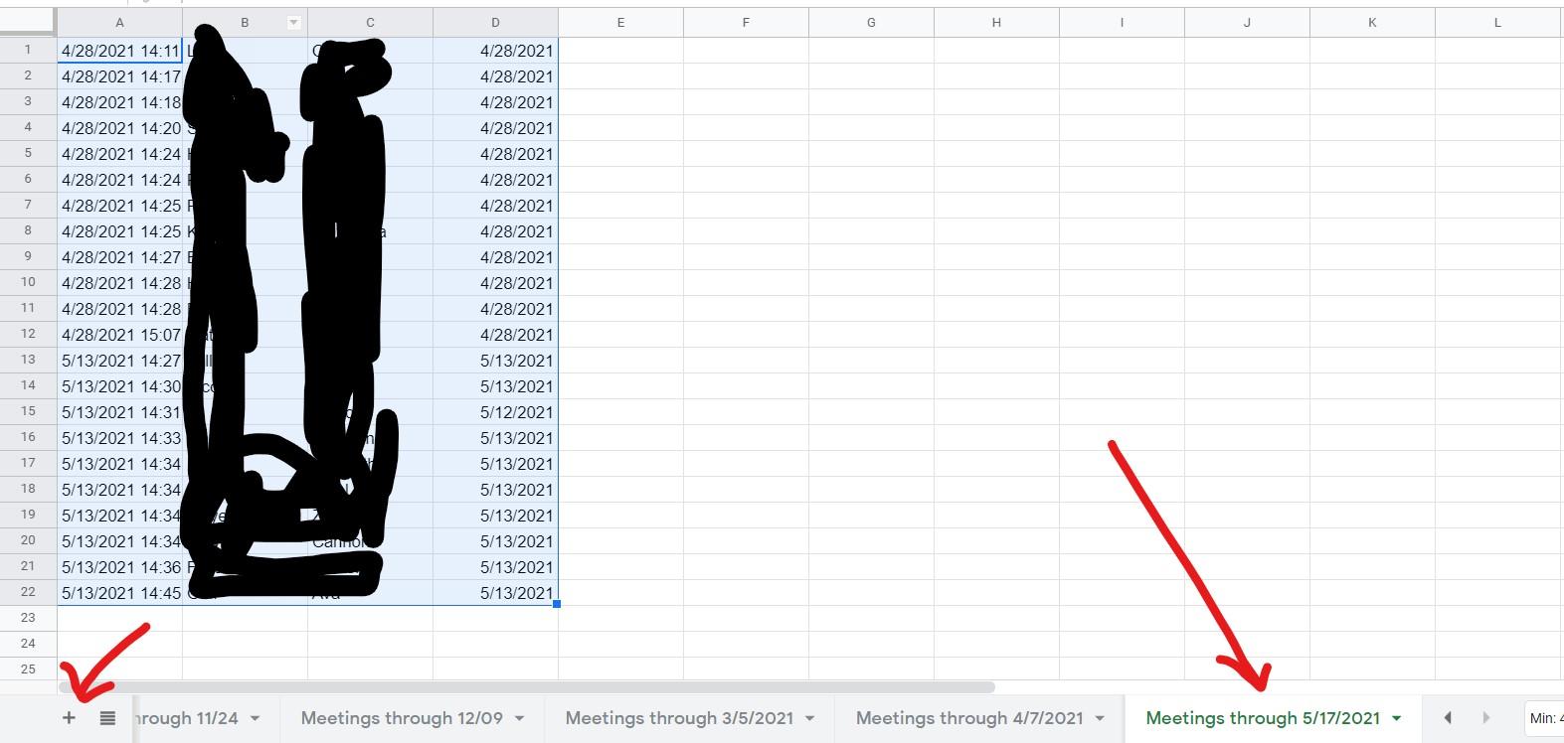The width and height of the screenshot is (1564, 743).
Task: Select row 22 header
Action: click(x=28, y=592)
